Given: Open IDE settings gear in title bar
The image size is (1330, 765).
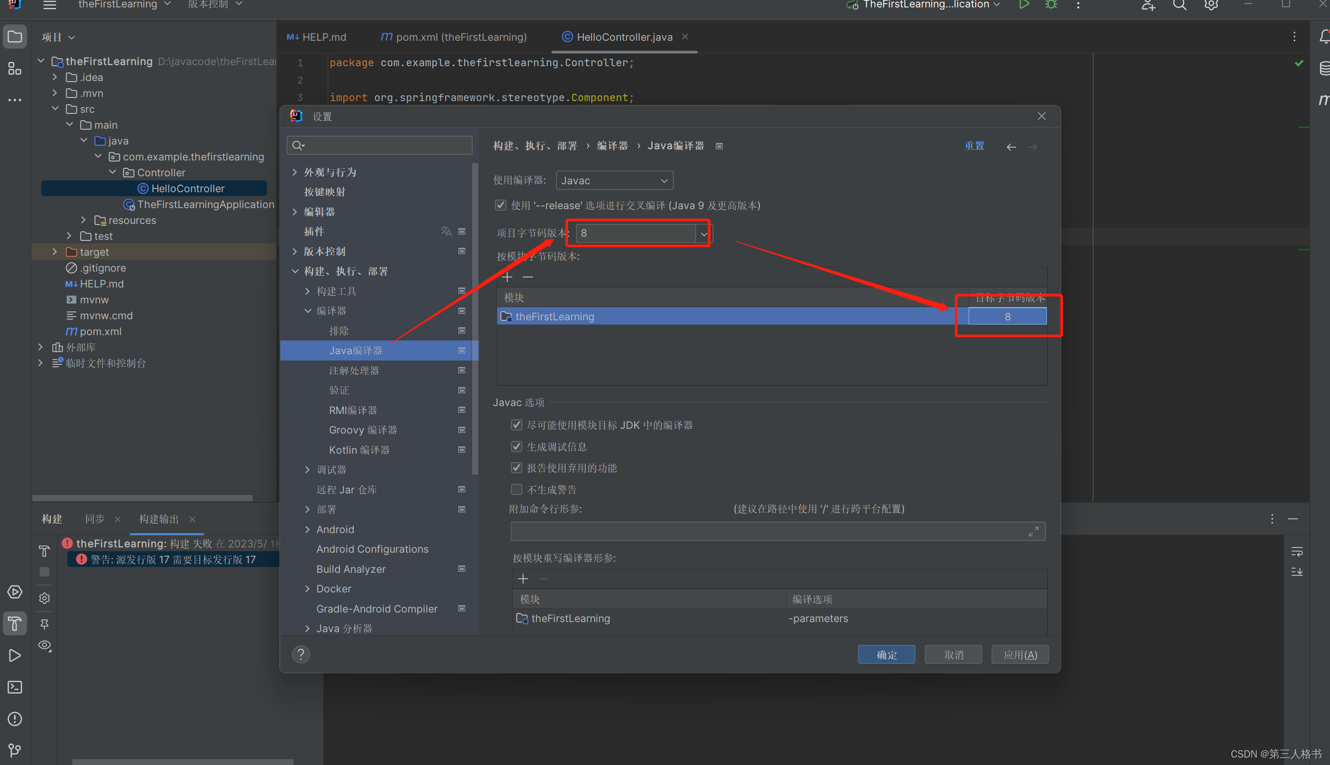Looking at the screenshot, I should coord(1211,5).
